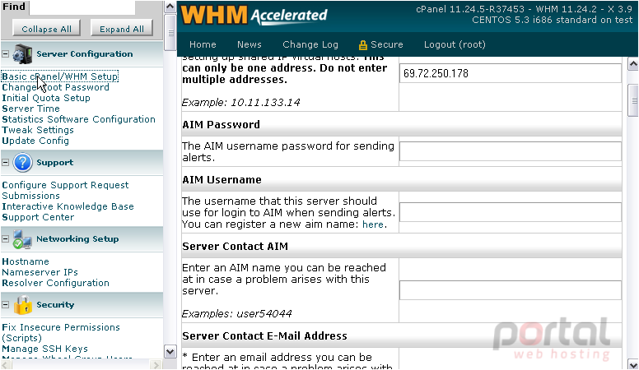Viewport: 639px width, 370px height.
Task: Open Resolver Configuration
Action: (x=55, y=283)
